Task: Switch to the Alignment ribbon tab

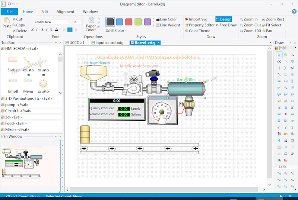Action: (x=65, y=12)
